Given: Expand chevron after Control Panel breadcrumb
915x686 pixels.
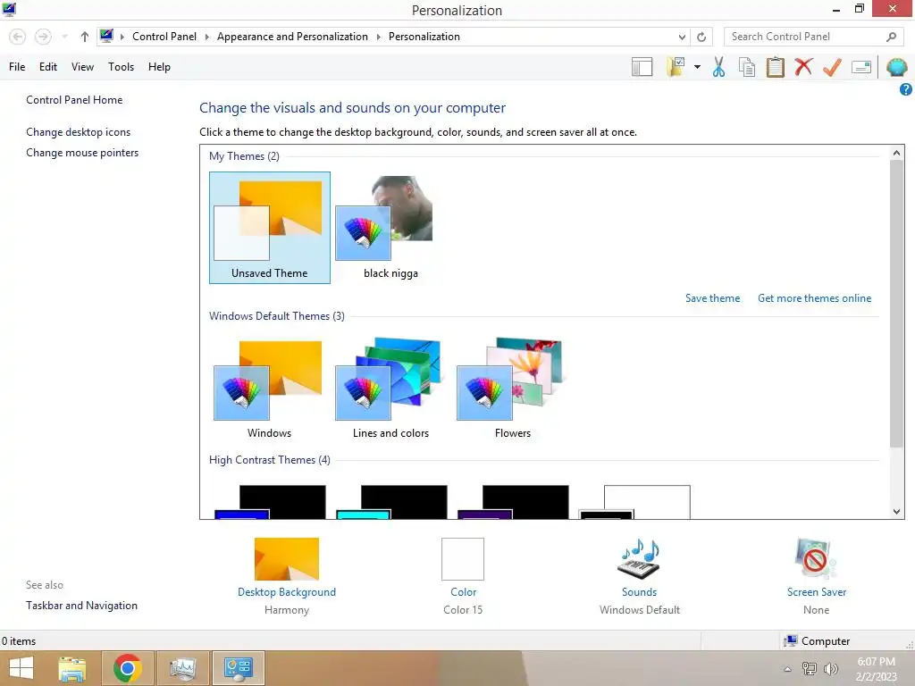Looking at the screenshot, I should coord(206,37).
